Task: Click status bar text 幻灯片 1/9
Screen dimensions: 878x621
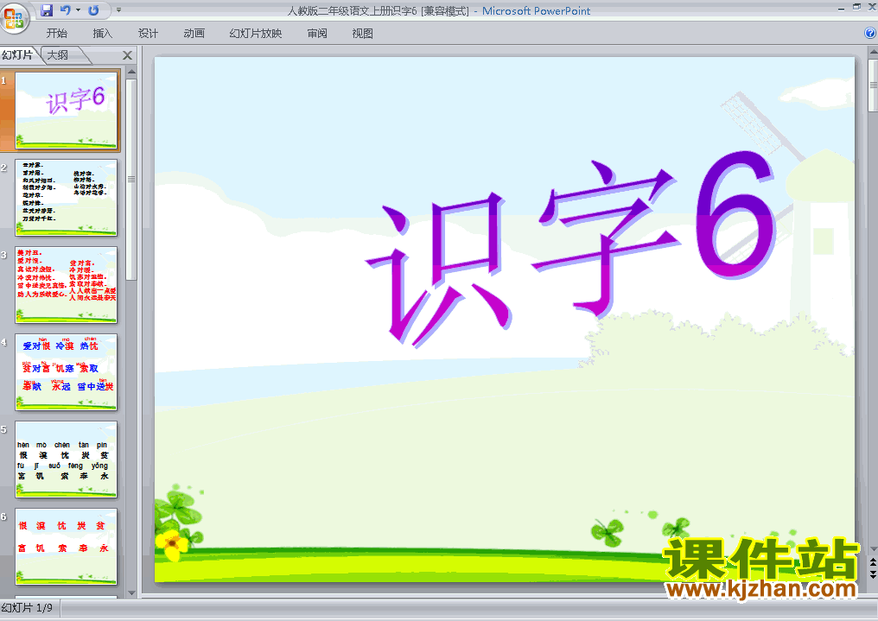Action: pos(27,608)
